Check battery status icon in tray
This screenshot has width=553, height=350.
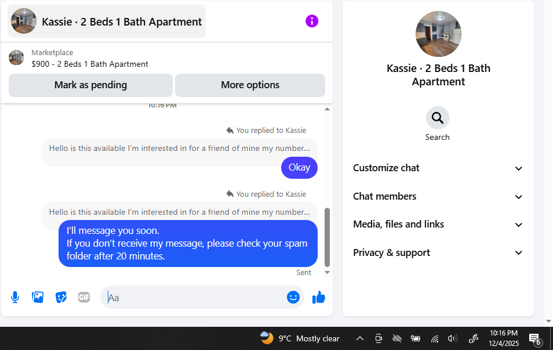(x=416, y=339)
